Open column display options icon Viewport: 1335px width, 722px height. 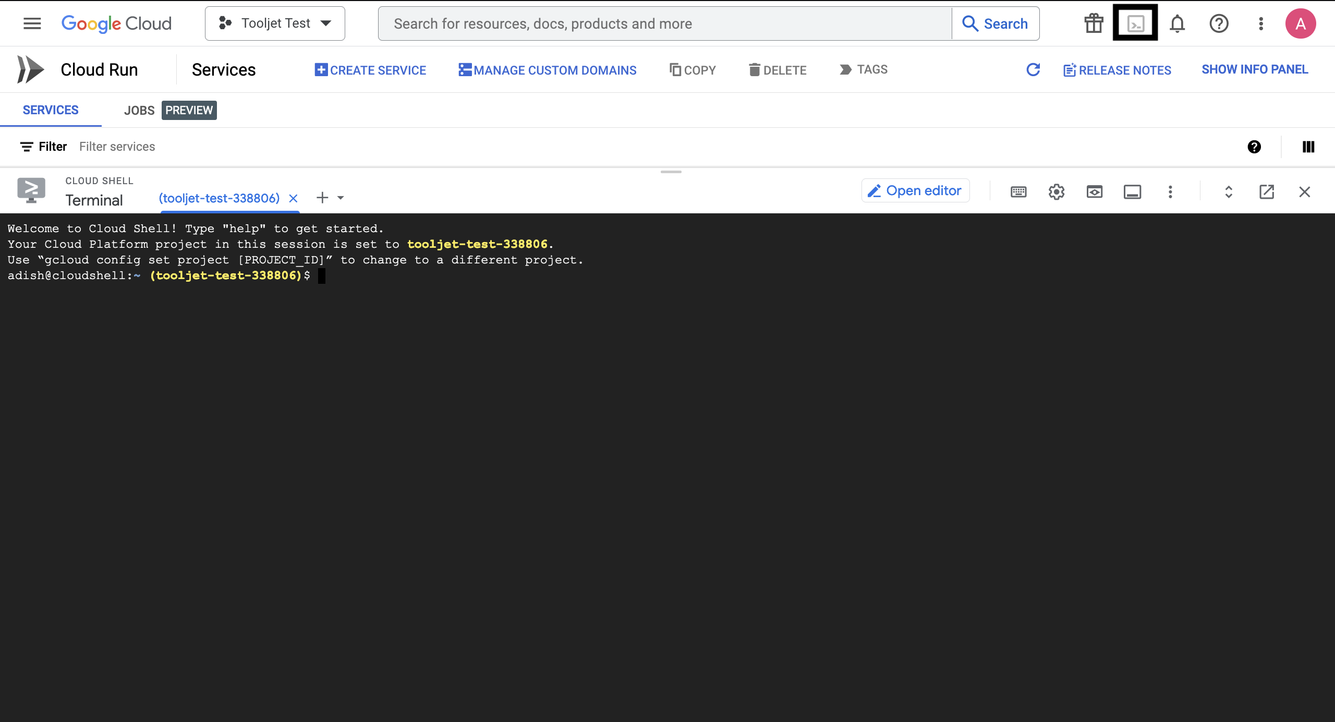[x=1308, y=147]
